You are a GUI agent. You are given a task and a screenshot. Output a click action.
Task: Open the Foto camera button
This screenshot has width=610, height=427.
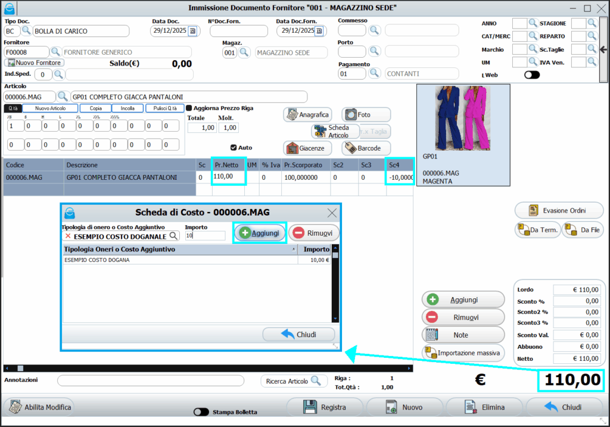point(366,115)
